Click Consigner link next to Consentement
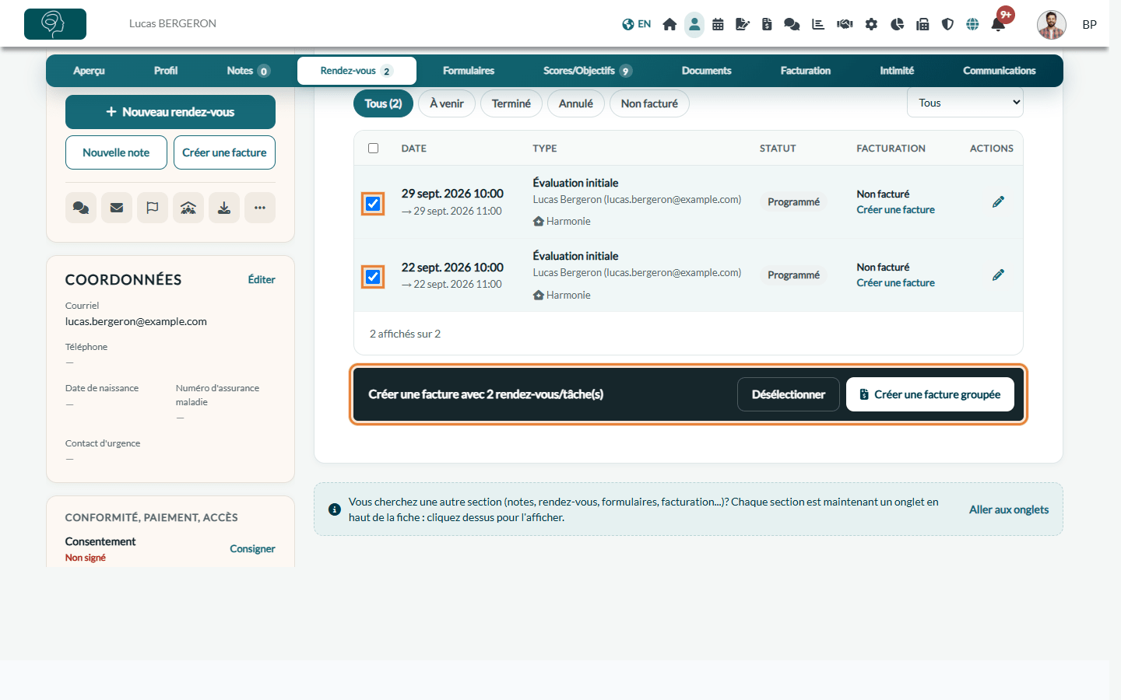 (x=252, y=549)
